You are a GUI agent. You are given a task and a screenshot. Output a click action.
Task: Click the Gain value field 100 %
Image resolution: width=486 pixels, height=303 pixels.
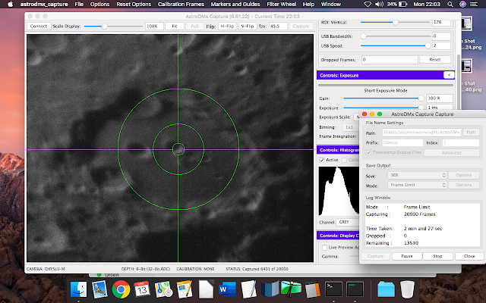[x=439, y=98]
